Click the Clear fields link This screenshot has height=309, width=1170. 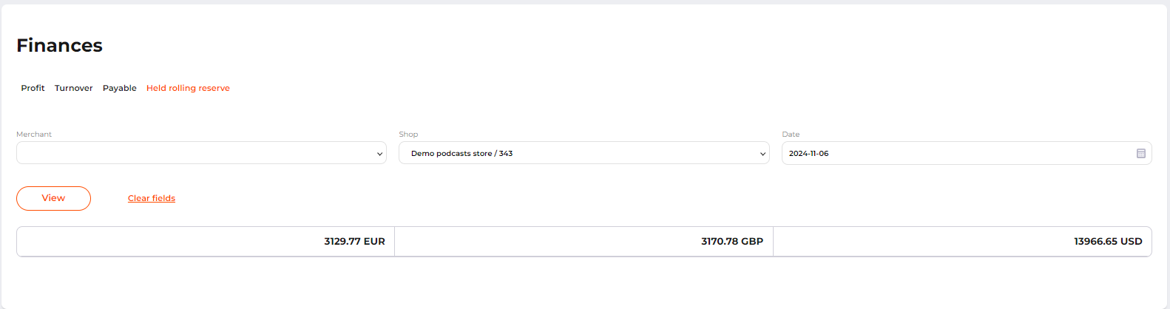pyautogui.click(x=152, y=198)
